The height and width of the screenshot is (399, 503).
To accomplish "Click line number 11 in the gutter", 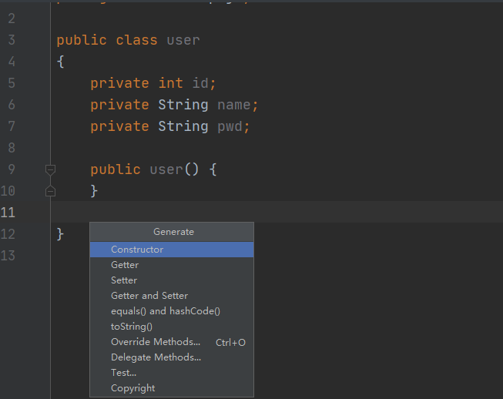I will [x=8, y=213].
